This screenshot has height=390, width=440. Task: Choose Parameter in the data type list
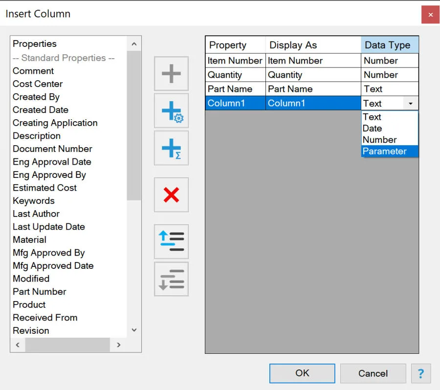tap(390, 151)
